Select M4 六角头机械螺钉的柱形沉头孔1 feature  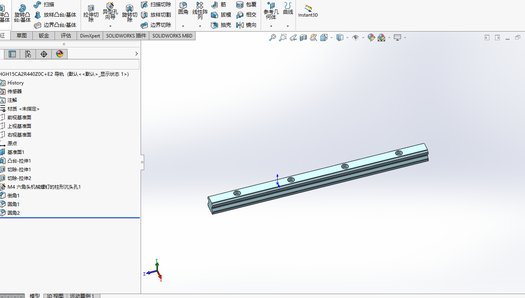tap(41, 187)
